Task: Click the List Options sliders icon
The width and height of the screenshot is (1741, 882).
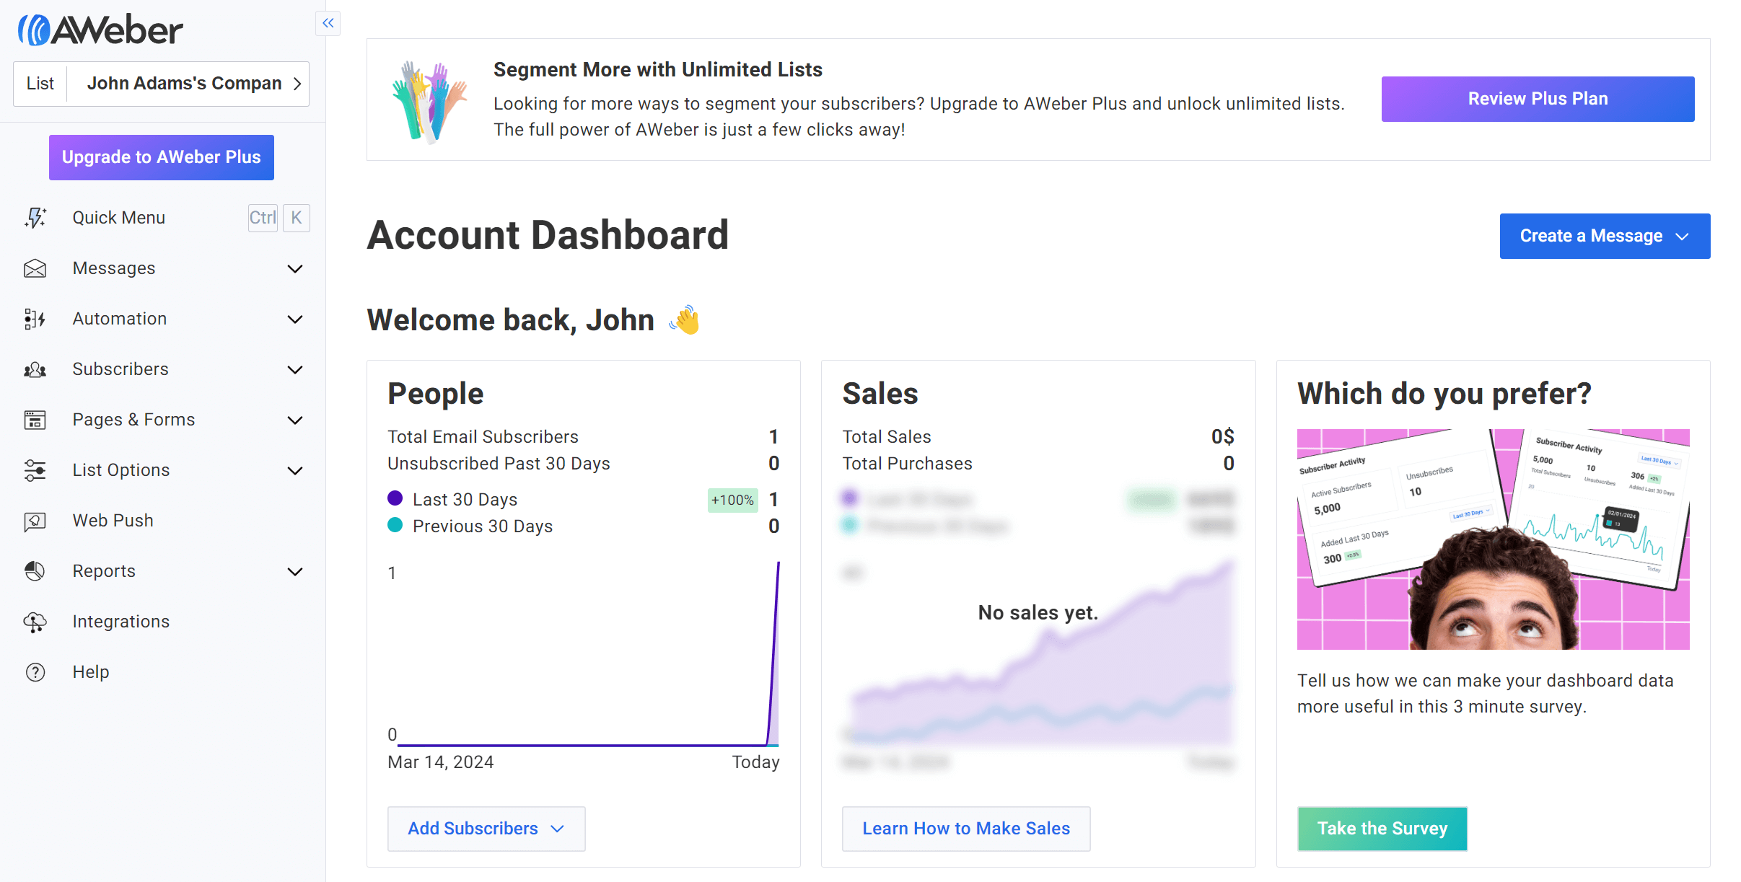Action: pyautogui.click(x=35, y=470)
